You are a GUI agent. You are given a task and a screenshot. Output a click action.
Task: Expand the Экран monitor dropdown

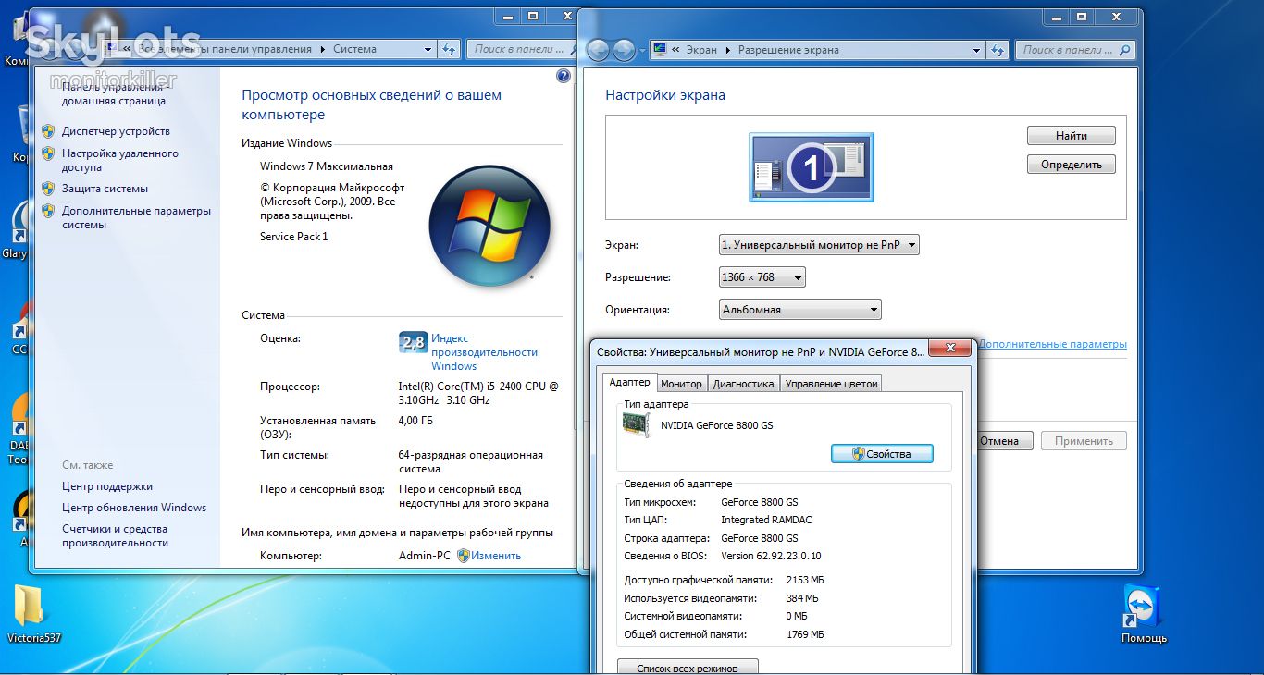(819, 245)
